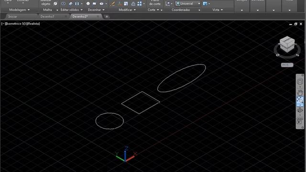Viewport: 306px width, 172px height.
Task: Click the two vertical bars icon in Editar sólidos
Action: (x=77, y=3)
